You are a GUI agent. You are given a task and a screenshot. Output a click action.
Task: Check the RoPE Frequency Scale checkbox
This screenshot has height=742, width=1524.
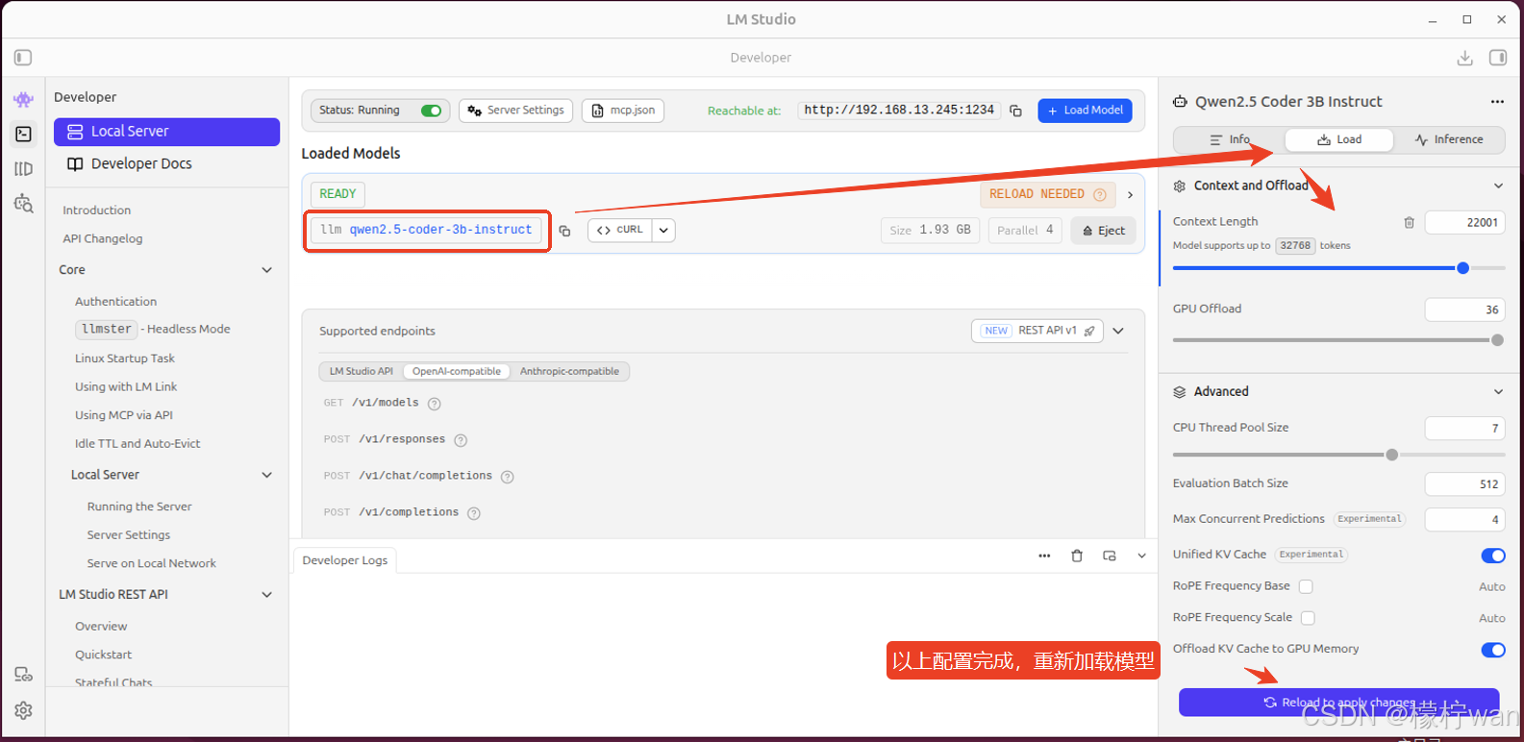point(1308,618)
